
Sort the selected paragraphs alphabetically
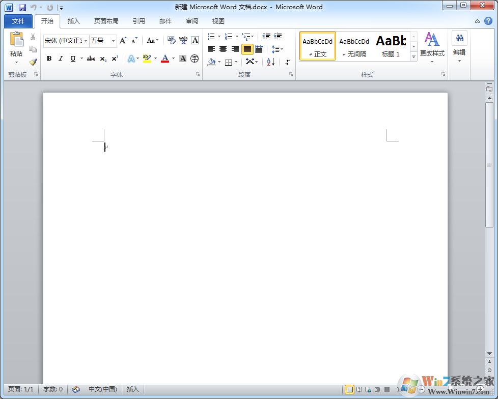(x=270, y=62)
